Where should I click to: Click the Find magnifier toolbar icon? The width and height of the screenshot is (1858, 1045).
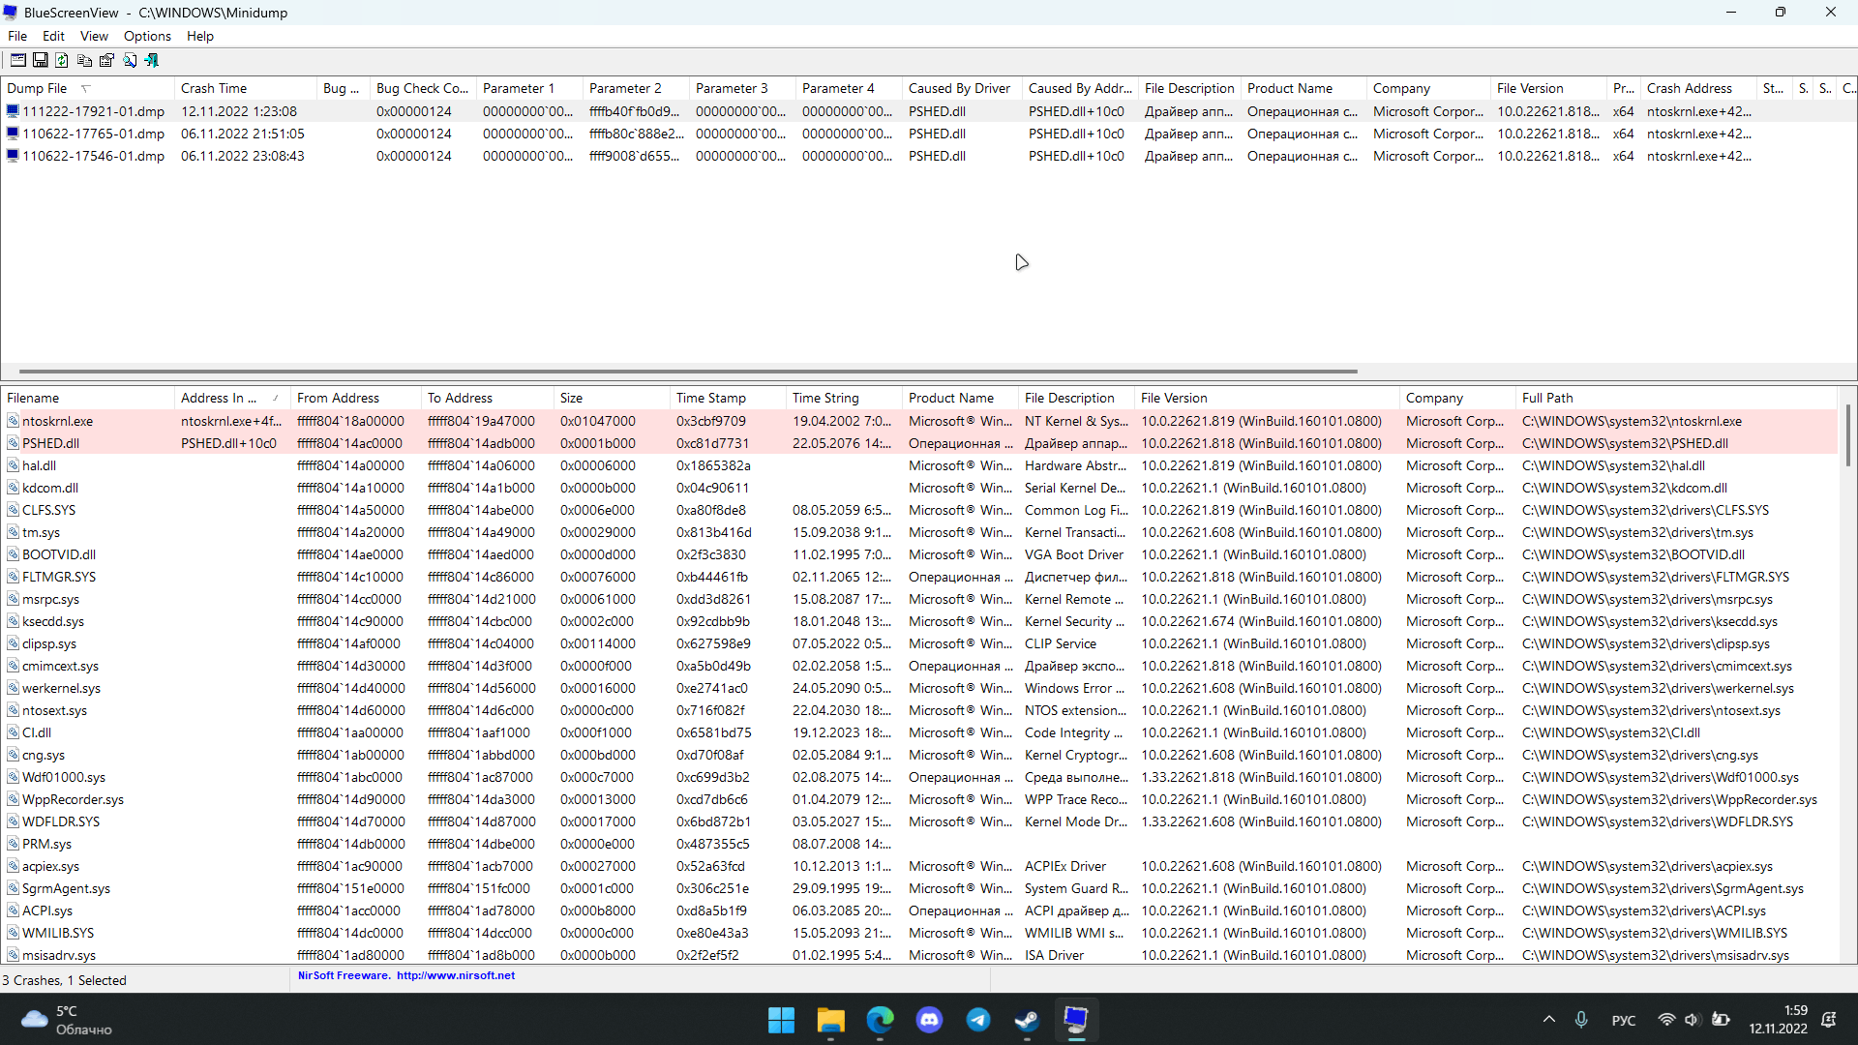(x=130, y=60)
